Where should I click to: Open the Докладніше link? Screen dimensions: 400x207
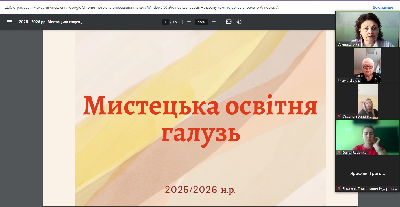(382, 8)
